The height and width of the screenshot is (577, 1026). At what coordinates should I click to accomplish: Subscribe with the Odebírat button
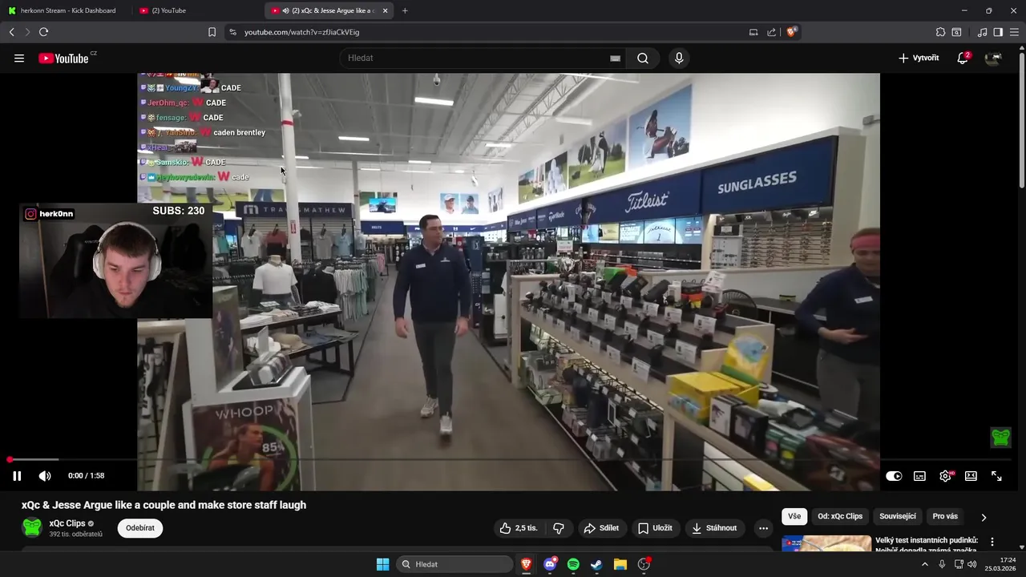click(140, 528)
